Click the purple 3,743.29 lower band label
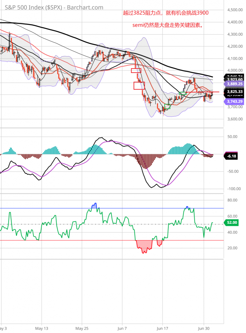 pyautogui.click(x=235, y=101)
